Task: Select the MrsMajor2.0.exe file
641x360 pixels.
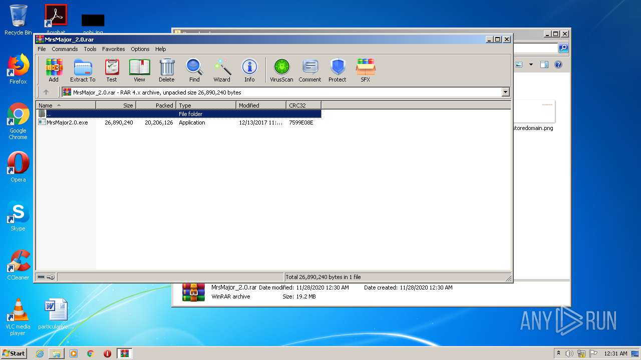Action: (67, 122)
